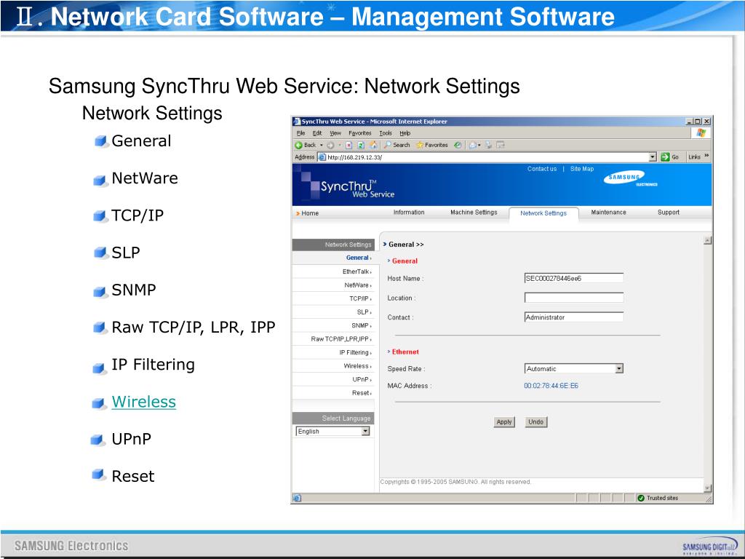Image resolution: width=745 pixels, height=559 pixels.
Task: Select Reset in the sidebar menu
Action: tap(333, 393)
